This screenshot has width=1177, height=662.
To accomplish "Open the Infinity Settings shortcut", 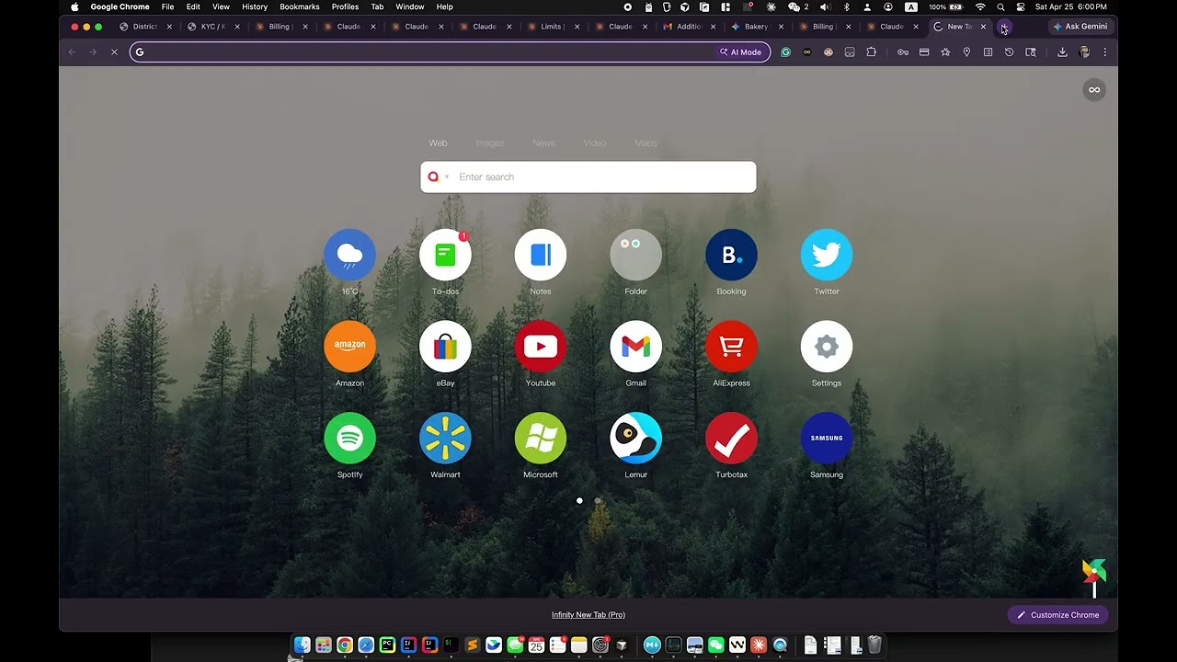I will click(x=827, y=347).
